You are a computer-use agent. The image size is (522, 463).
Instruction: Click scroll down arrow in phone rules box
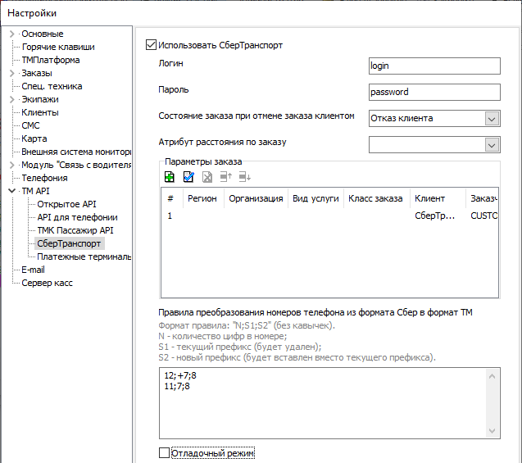pyautogui.click(x=492, y=431)
